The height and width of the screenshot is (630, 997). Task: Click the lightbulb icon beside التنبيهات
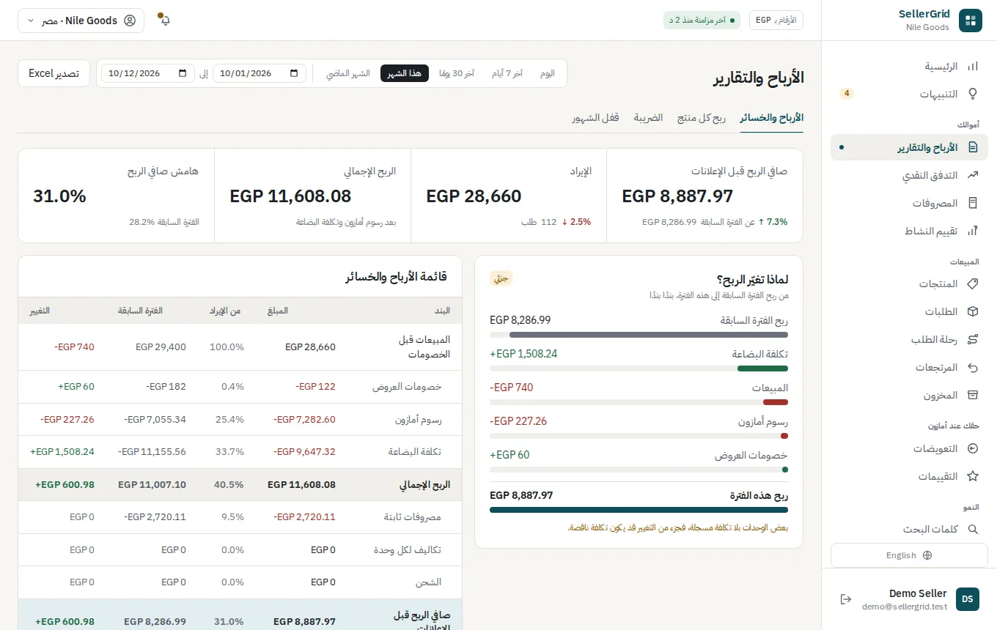(x=973, y=94)
